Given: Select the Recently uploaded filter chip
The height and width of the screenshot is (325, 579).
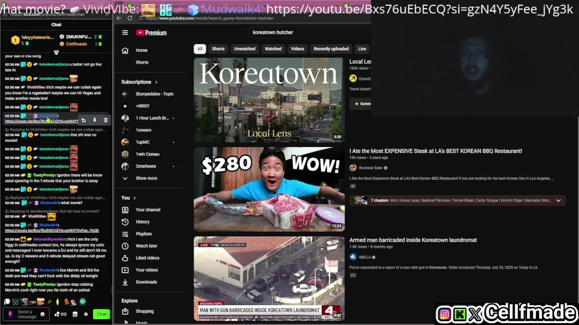Looking at the screenshot, I should (x=331, y=49).
